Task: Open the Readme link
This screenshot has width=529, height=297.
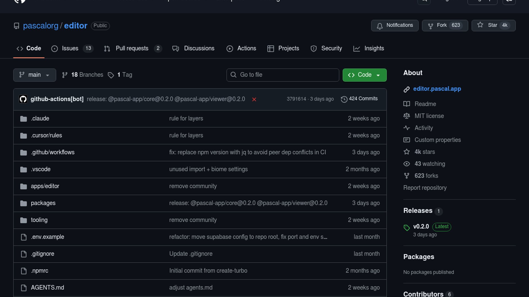Action: point(425,104)
